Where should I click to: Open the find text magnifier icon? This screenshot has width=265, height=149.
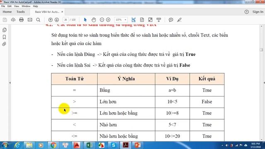(x=38, y=20)
